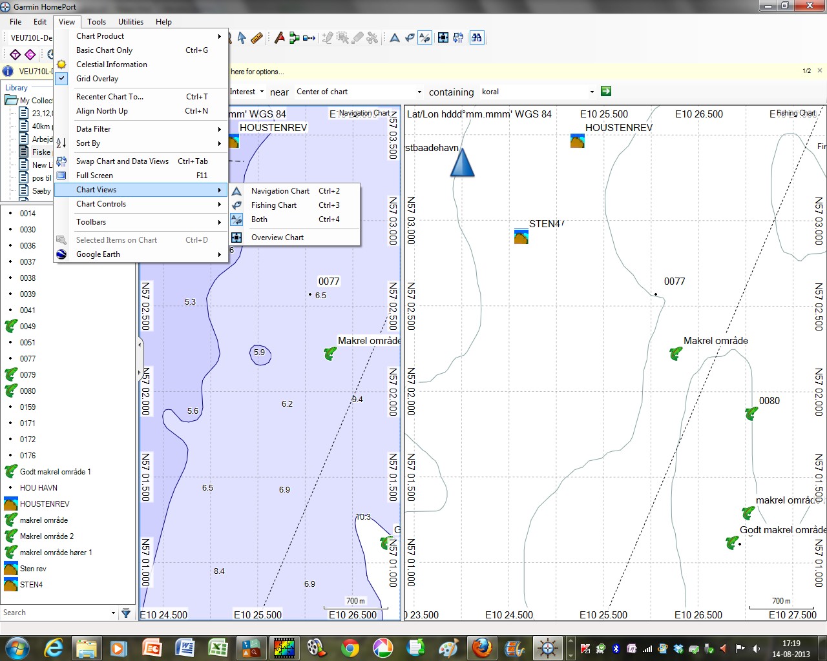The image size is (827, 661).
Task: Select the ruler measure tool
Action: [256, 38]
